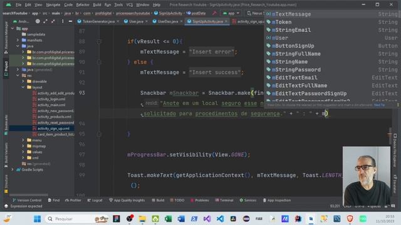This screenshot has height=225, width=401.
Task: Select the sampledata folder
Action: [x=36, y=34]
